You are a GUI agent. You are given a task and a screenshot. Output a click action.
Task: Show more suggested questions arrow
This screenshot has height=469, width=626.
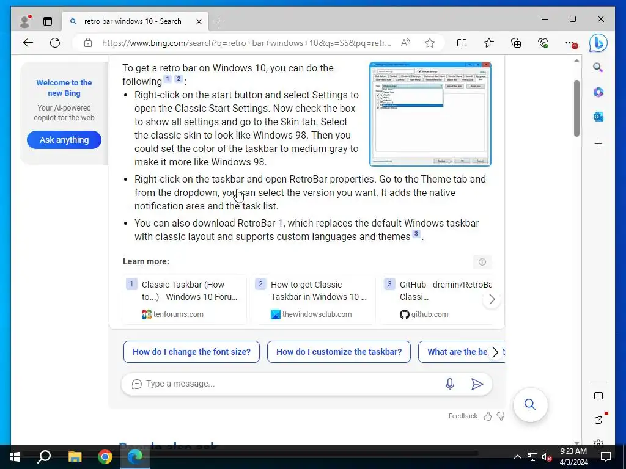pos(495,352)
